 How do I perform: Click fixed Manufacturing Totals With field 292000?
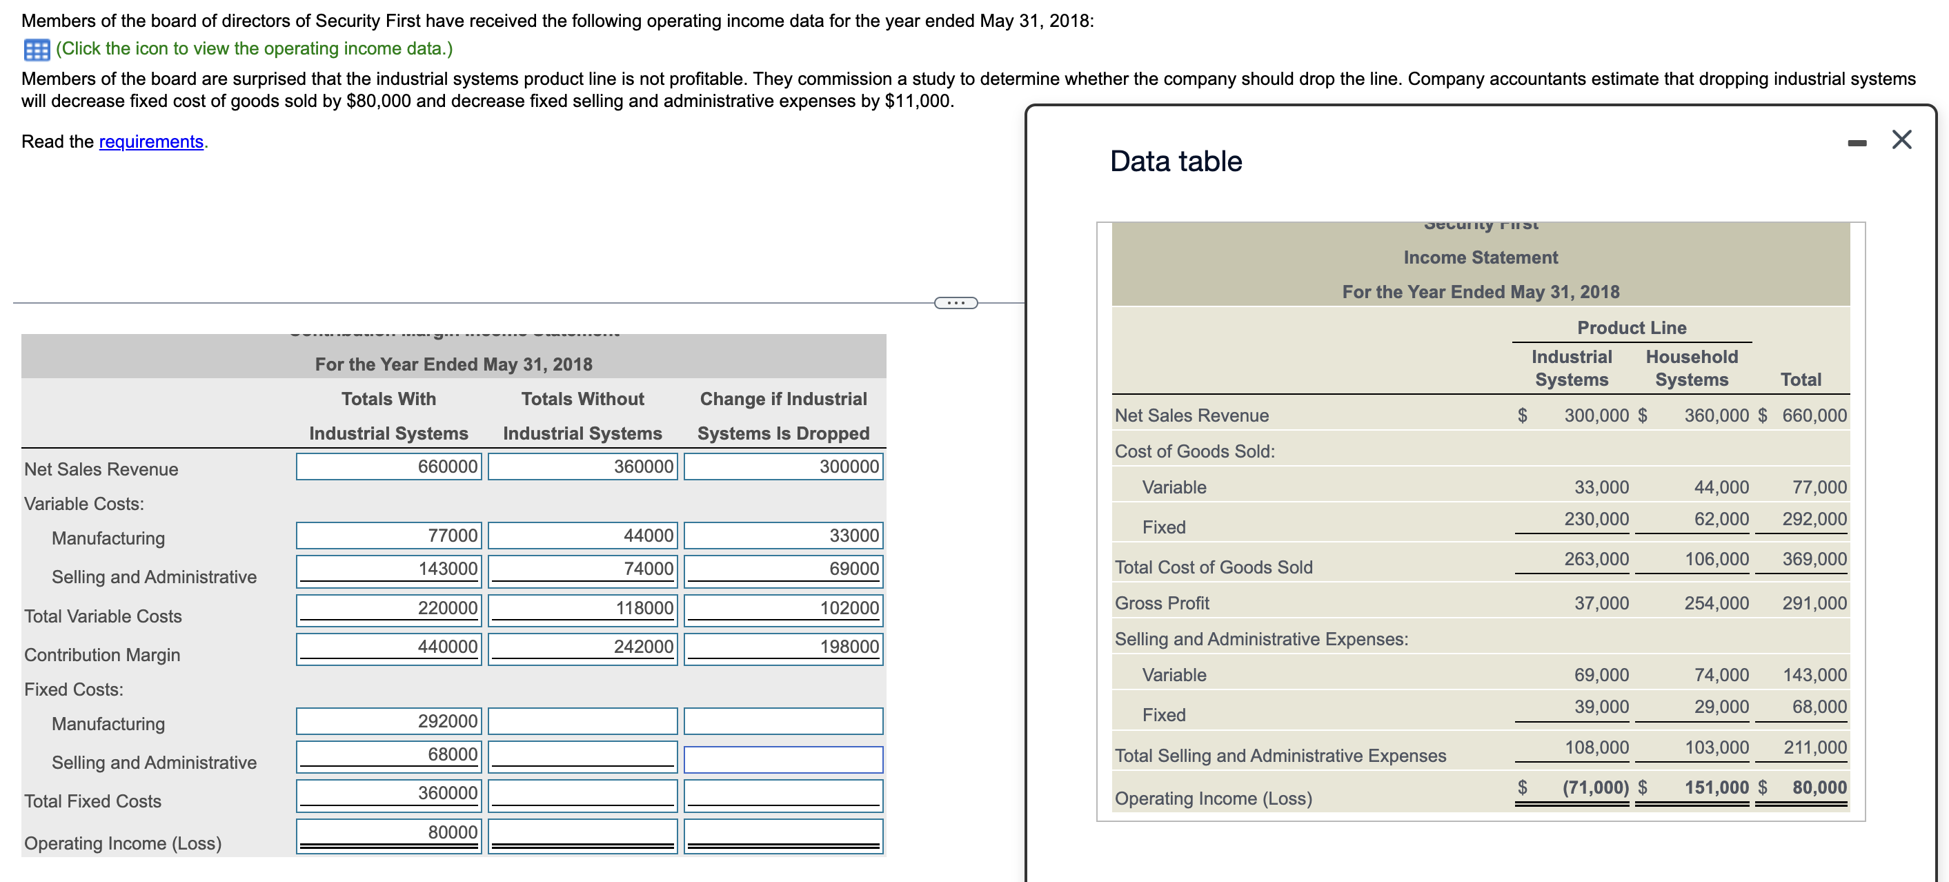[x=389, y=721]
